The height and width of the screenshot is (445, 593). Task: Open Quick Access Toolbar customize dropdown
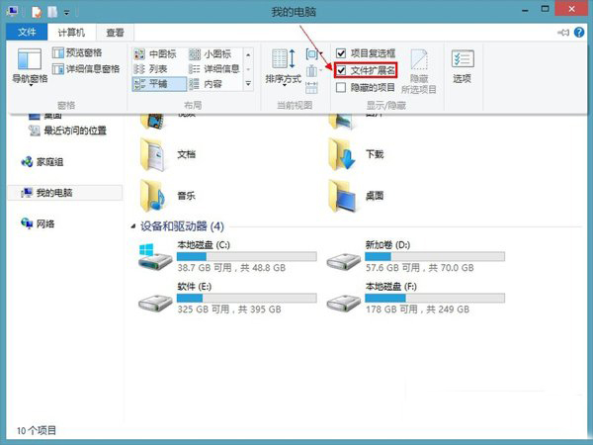pos(66,13)
